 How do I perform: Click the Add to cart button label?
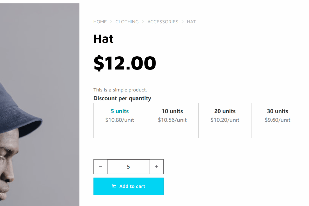[132, 186]
